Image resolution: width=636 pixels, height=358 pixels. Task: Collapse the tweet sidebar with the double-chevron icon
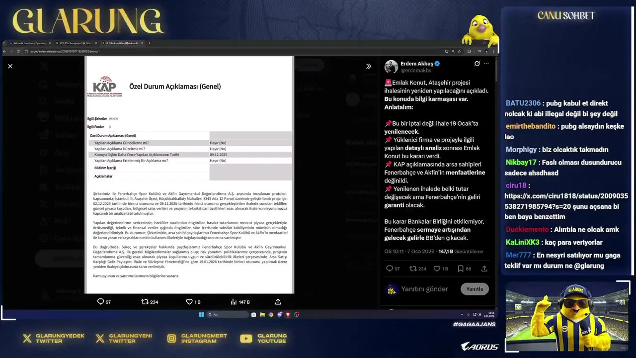pyautogui.click(x=369, y=66)
